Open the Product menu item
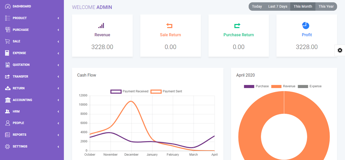The image size is (345, 160). pyautogui.click(x=32, y=18)
